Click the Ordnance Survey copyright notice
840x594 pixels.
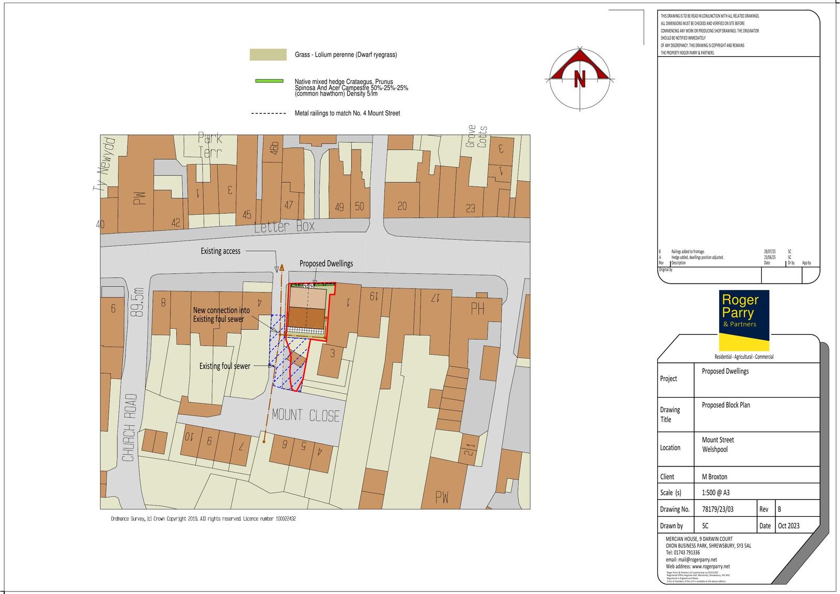tap(203, 519)
